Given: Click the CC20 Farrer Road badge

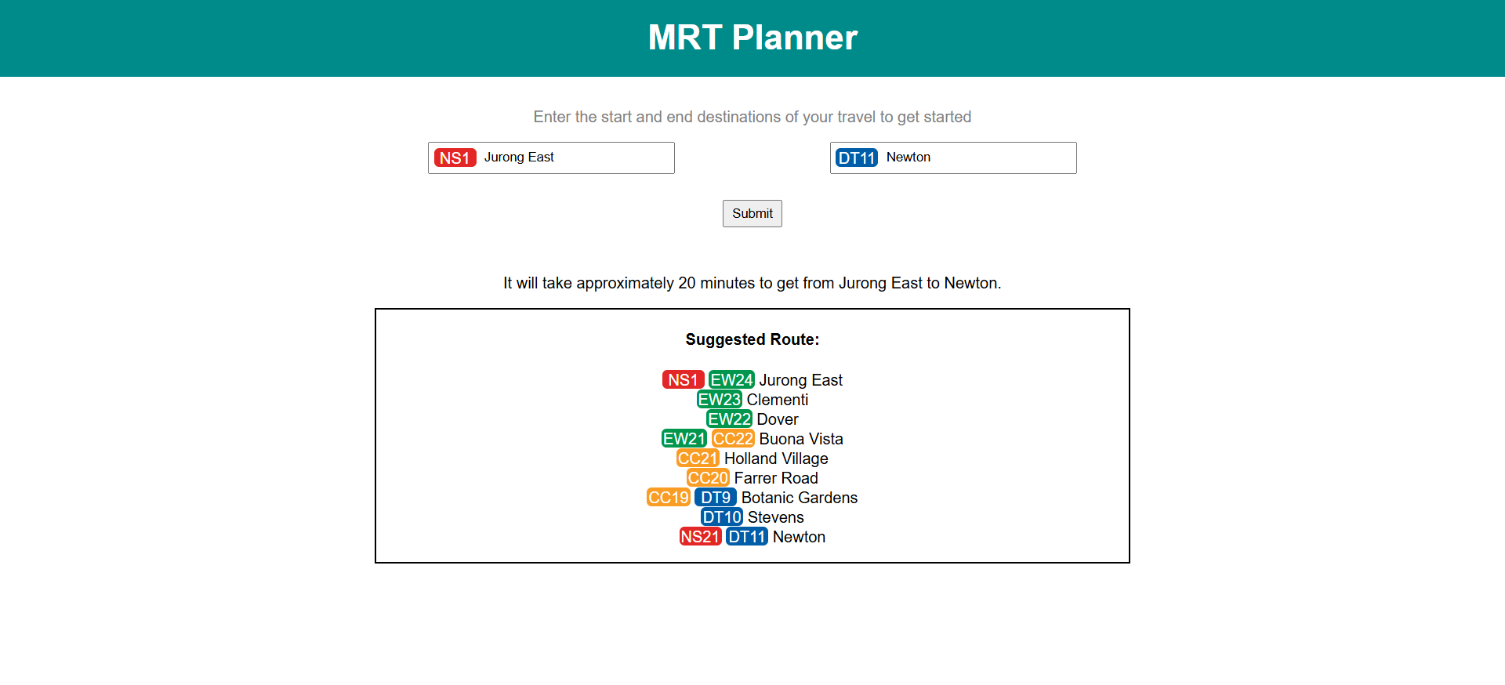Looking at the screenshot, I should [708, 478].
